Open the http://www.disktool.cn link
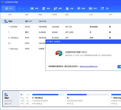121x110 pixels. pyautogui.click(x=88, y=66)
